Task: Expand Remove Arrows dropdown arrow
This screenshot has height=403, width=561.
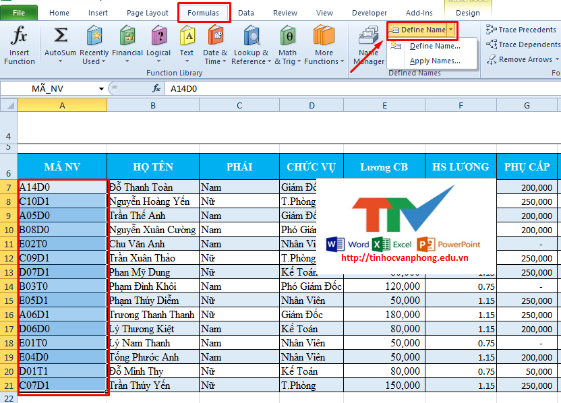Action: click(557, 59)
